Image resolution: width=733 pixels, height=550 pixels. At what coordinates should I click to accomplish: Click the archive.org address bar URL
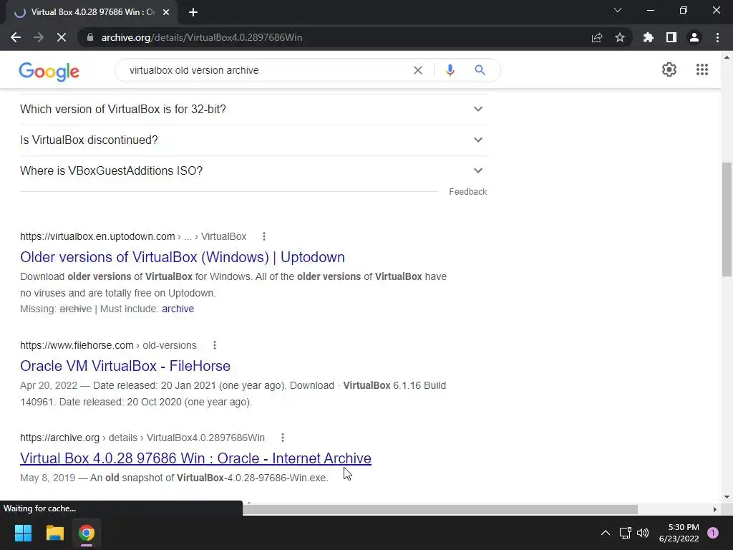tap(201, 37)
